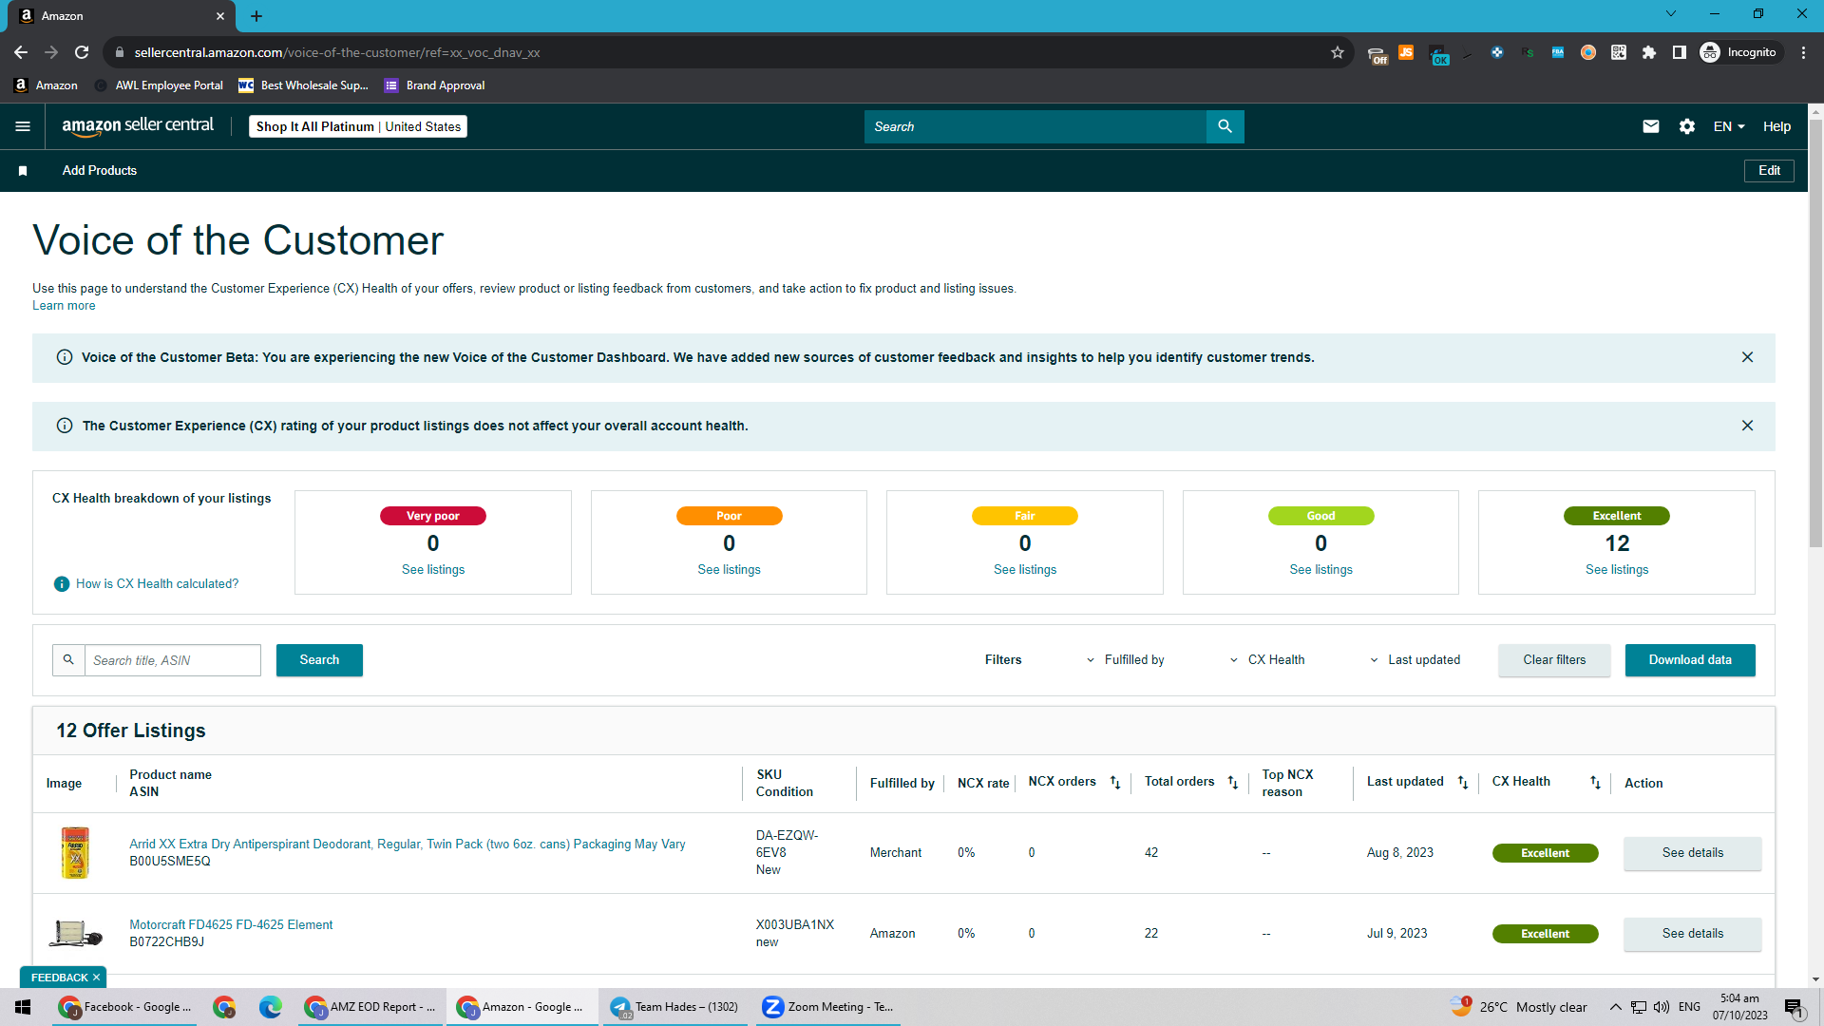The height and width of the screenshot is (1026, 1824).
Task: Open the Learn more link
Action: click(x=64, y=306)
